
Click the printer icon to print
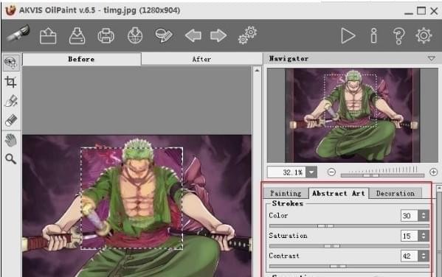pyautogui.click(x=106, y=36)
